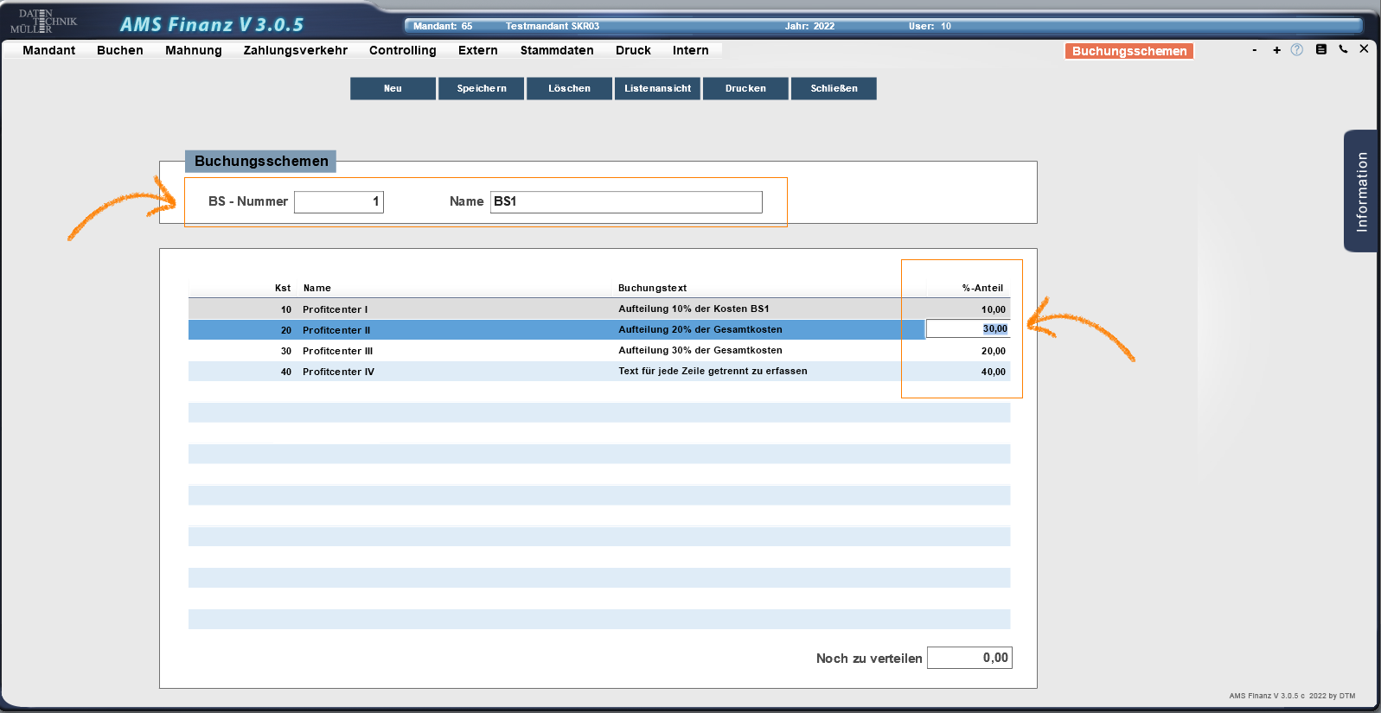Click the plus zoom-in icon

(1276, 50)
